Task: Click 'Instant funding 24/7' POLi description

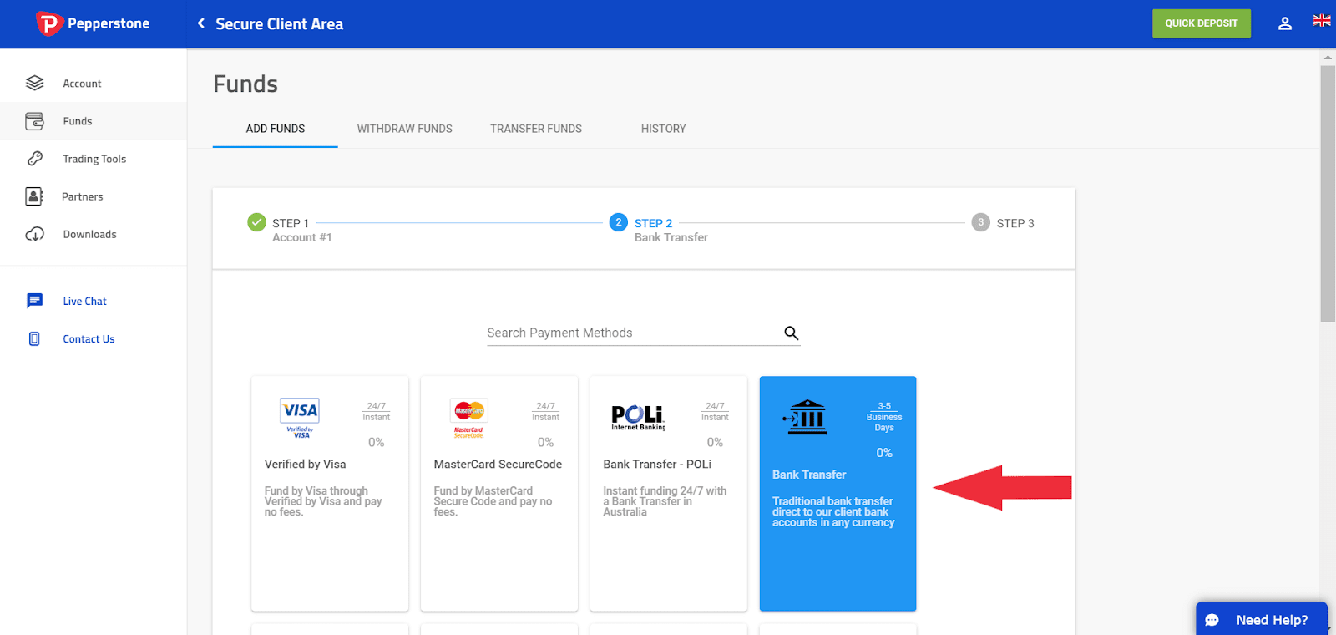Action: coord(665,501)
